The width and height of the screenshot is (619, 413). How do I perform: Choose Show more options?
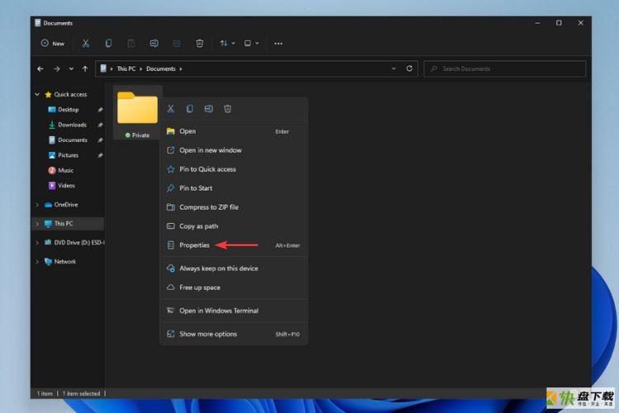tap(234, 334)
